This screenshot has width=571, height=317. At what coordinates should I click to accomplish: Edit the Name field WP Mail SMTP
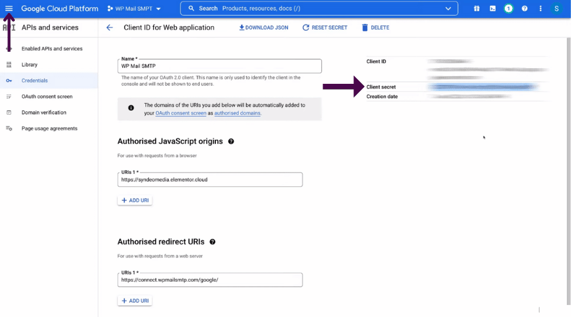point(220,66)
